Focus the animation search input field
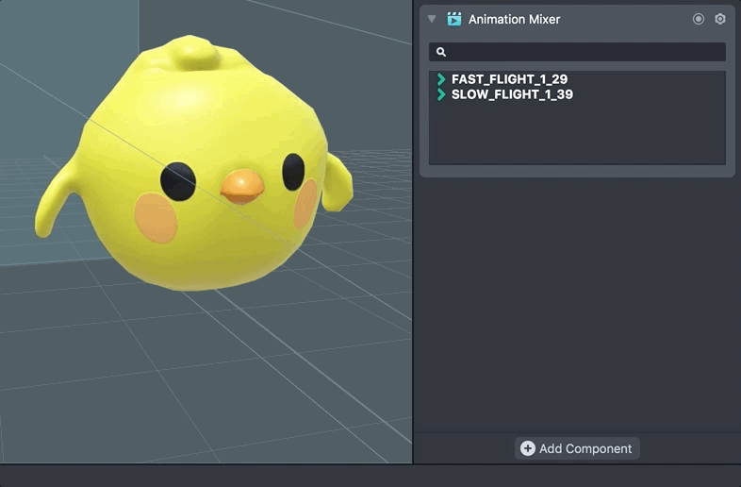Screen dimensions: 741x487 click(585, 52)
